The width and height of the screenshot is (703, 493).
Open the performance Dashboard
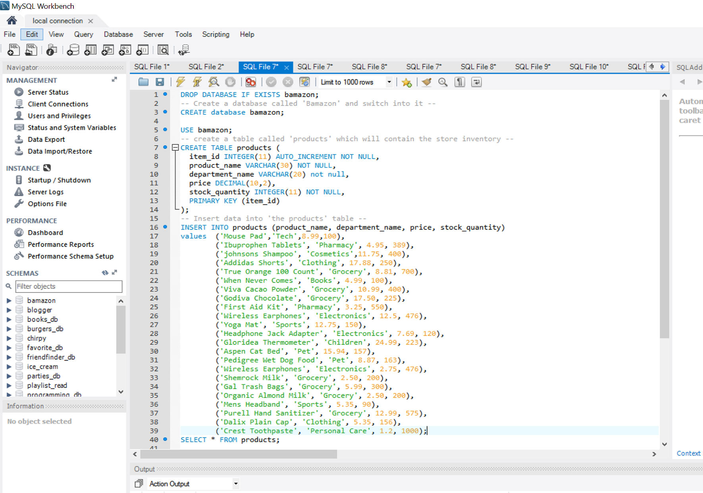45,233
